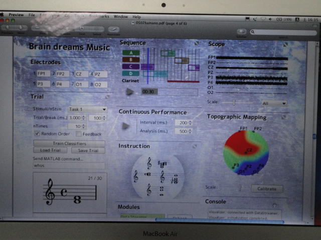This screenshot has height=240, width=321.
Task: Open the Window menu in menu bar
Action: click(121, 16)
